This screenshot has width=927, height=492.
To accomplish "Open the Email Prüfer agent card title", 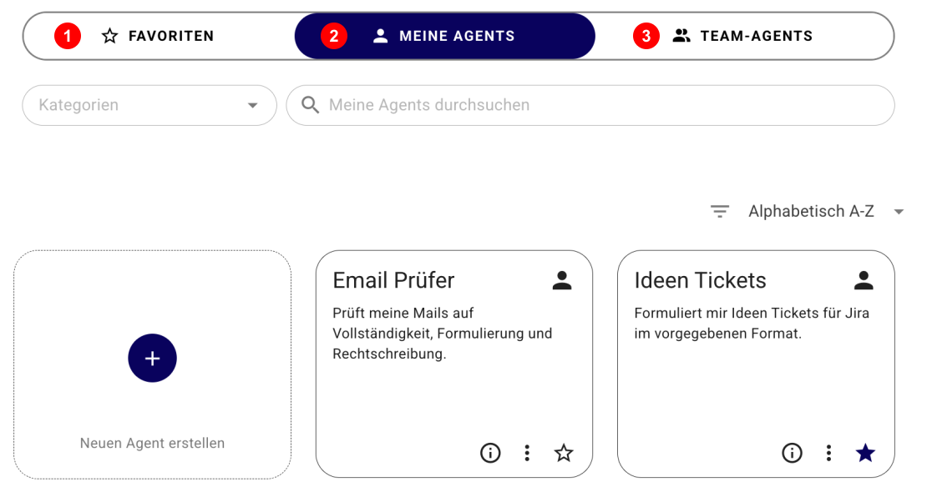I will (393, 280).
